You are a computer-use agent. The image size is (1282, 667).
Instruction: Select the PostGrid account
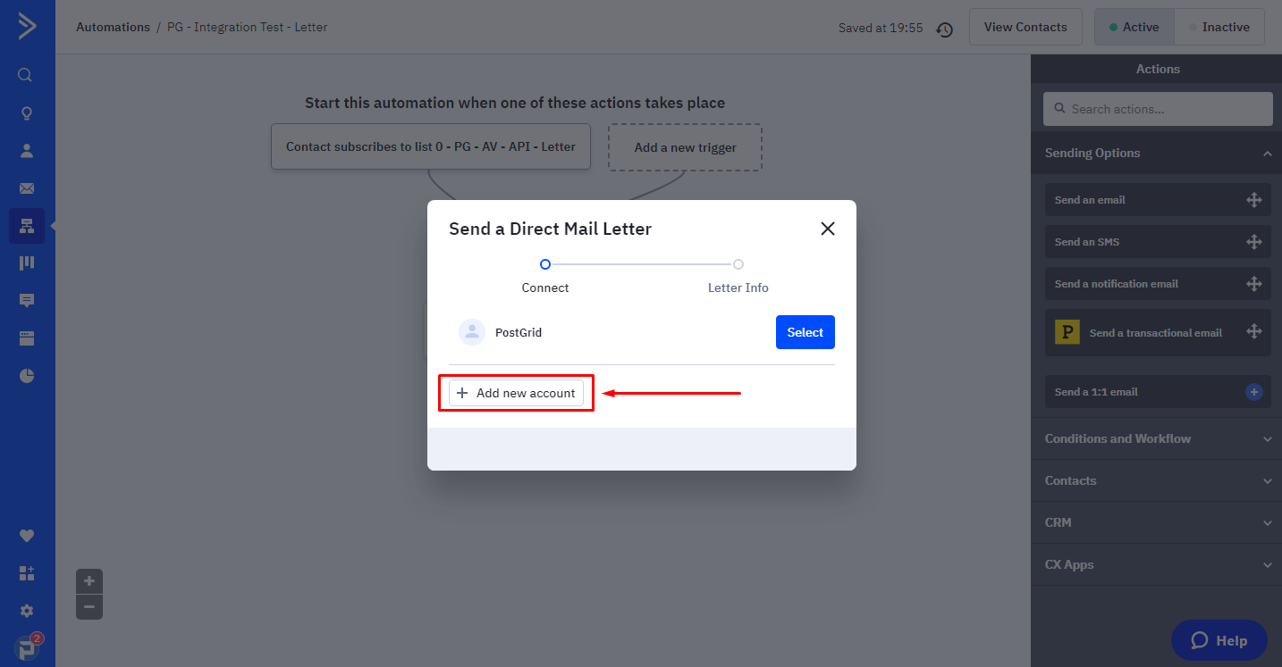tap(805, 332)
